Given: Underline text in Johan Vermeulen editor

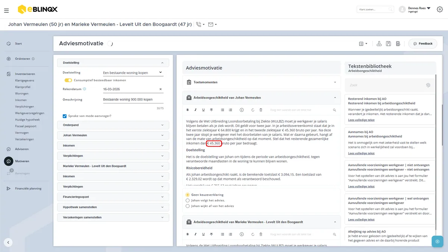Looking at the screenshot, I should tap(203, 110).
